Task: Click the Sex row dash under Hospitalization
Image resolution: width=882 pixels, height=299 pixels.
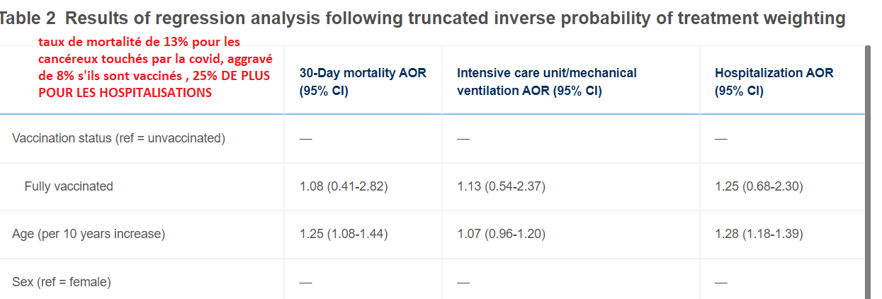Action: click(x=721, y=282)
